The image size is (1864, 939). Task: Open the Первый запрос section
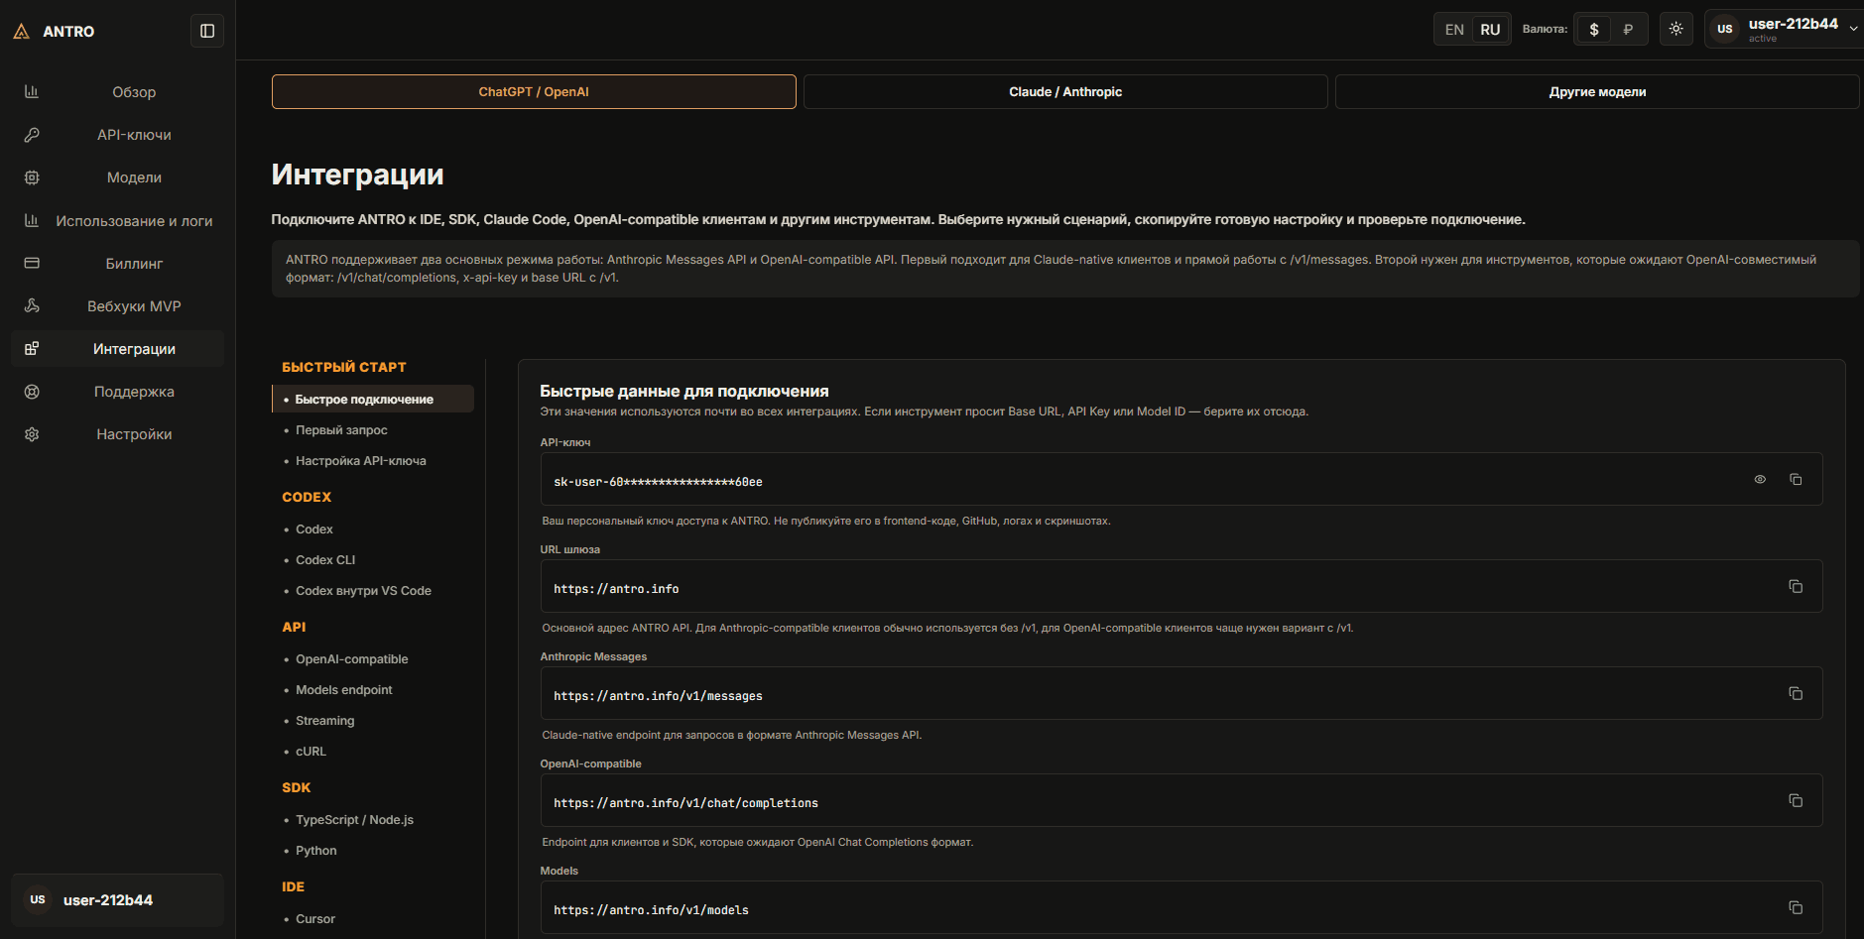click(341, 430)
